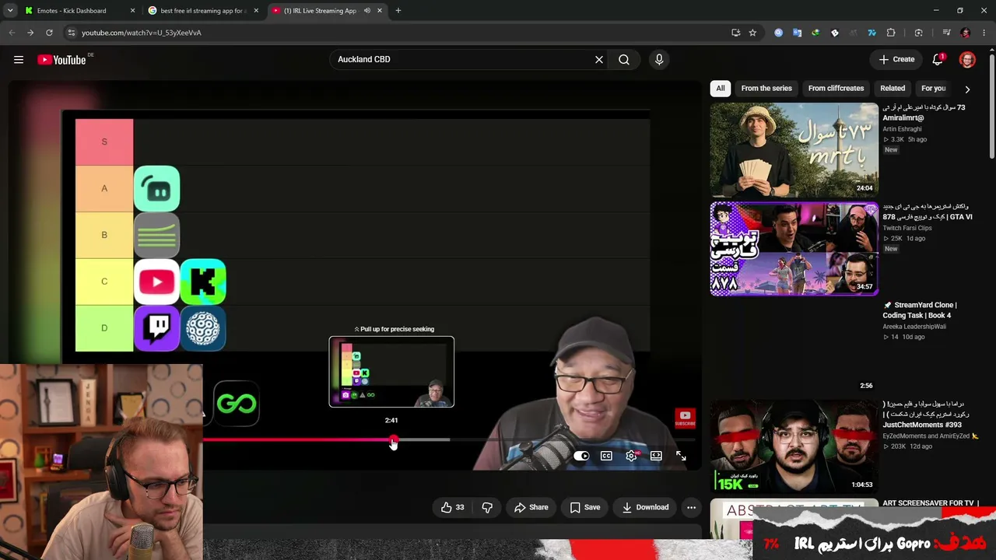Screen dimensions: 996x560
Task: Close the Emotes - Kick Dashboard tab
Action: [132, 11]
